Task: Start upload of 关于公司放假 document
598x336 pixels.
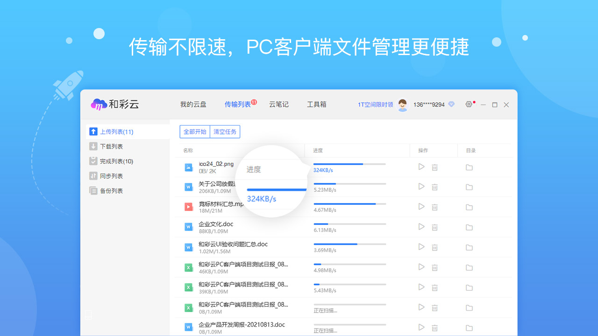Action: tap(421, 187)
